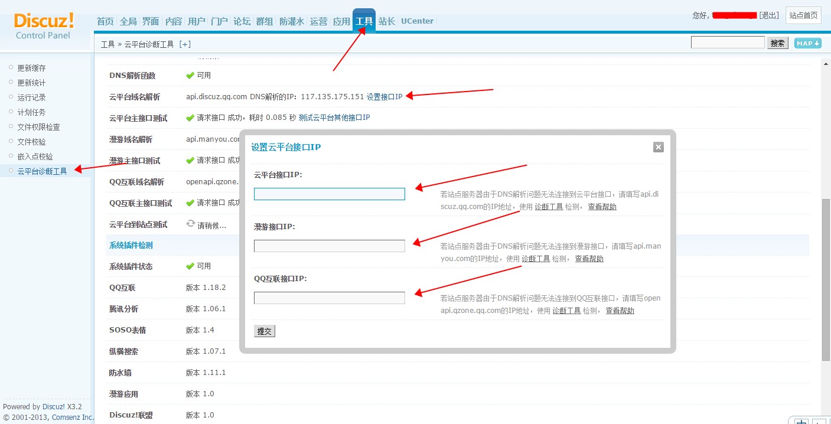Expand the [+] breadcrumb shortcut
Viewport: 831px width, 424px height.
click(185, 44)
